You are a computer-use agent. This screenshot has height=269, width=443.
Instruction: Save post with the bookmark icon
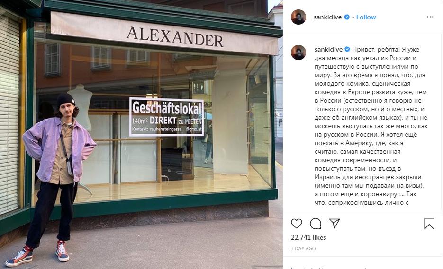(x=429, y=224)
